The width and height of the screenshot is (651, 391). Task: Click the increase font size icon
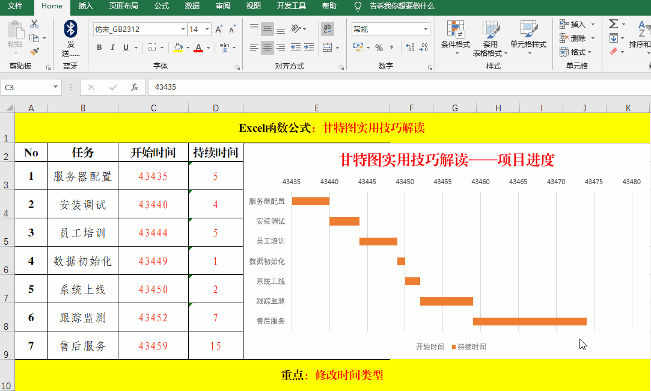218,29
